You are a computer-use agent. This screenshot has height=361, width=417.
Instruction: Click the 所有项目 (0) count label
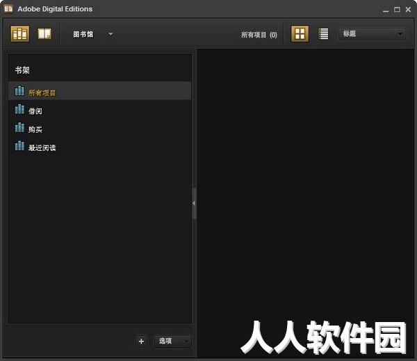click(259, 35)
